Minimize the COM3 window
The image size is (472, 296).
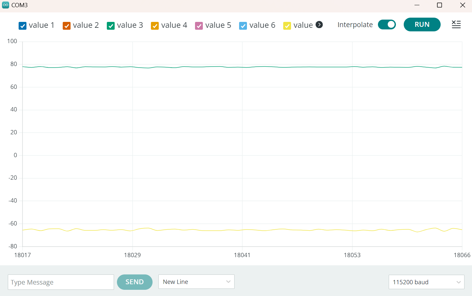[x=417, y=5]
